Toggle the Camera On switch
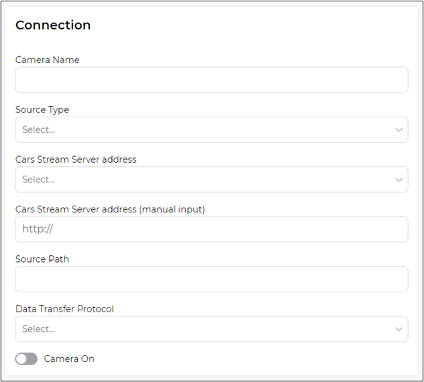This screenshot has height=382, width=424. coord(26,359)
